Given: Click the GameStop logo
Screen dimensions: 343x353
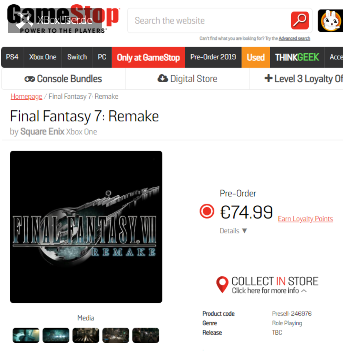Looking at the screenshot, I should (x=63, y=19).
